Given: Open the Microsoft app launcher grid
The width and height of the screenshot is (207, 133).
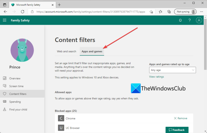Looking at the screenshot, I should (5, 20).
